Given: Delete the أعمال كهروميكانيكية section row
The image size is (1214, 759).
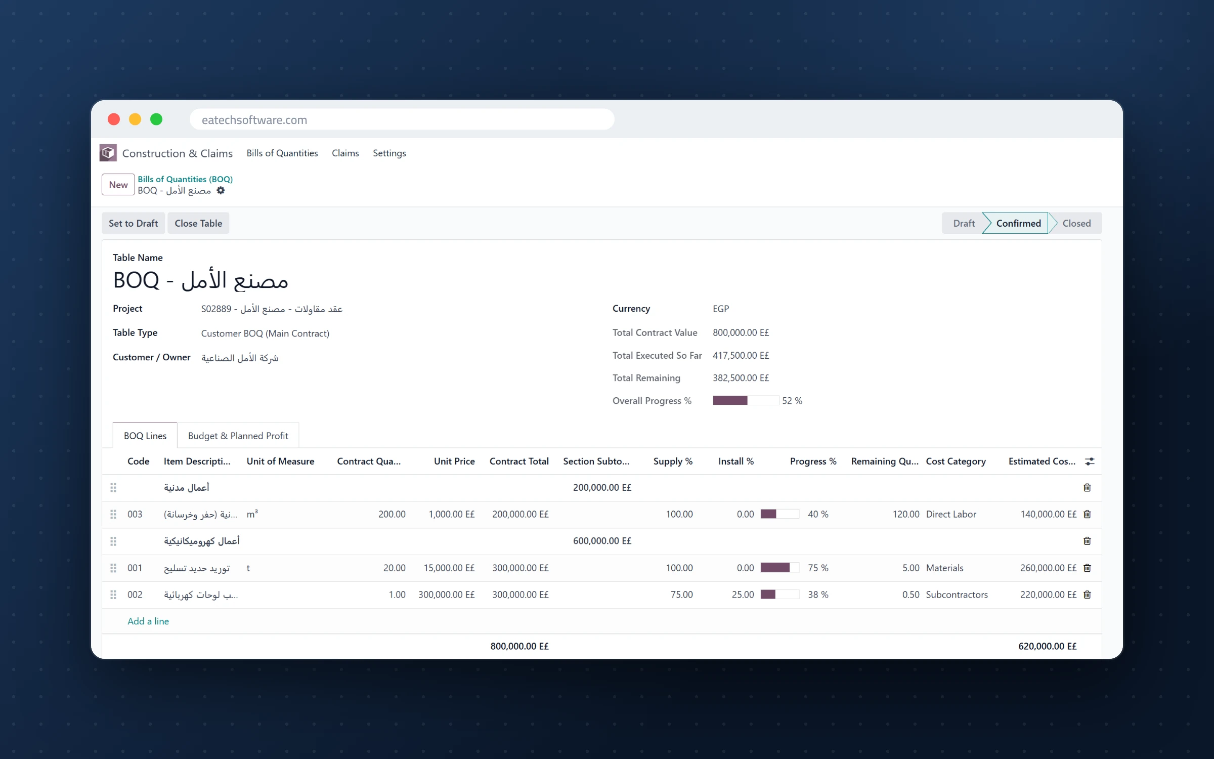Looking at the screenshot, I should click(1087, 541).
